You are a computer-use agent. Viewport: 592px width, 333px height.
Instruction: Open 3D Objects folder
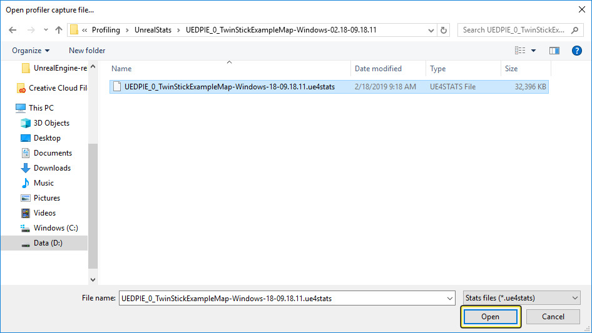tap(45, 123)
